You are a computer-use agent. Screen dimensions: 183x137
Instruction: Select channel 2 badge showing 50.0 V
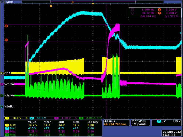[x=38, y=118]
